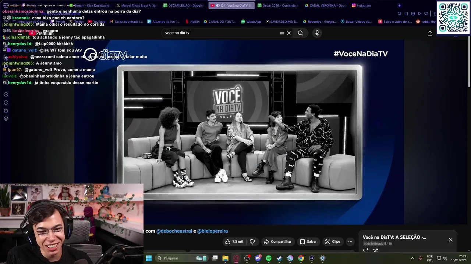Open POR INTL language switcher
This screenshot has width=471, height=264.
tap(430, 258)
